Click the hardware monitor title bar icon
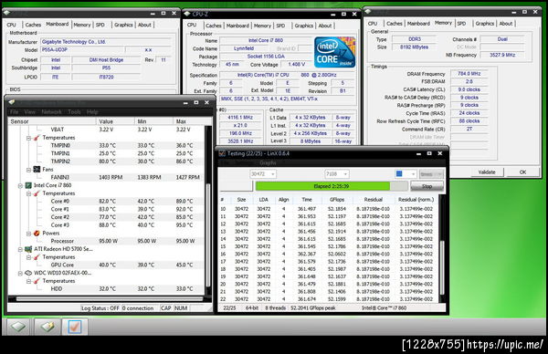The width and height of the screenshot is (548, 354). [12, 102]
